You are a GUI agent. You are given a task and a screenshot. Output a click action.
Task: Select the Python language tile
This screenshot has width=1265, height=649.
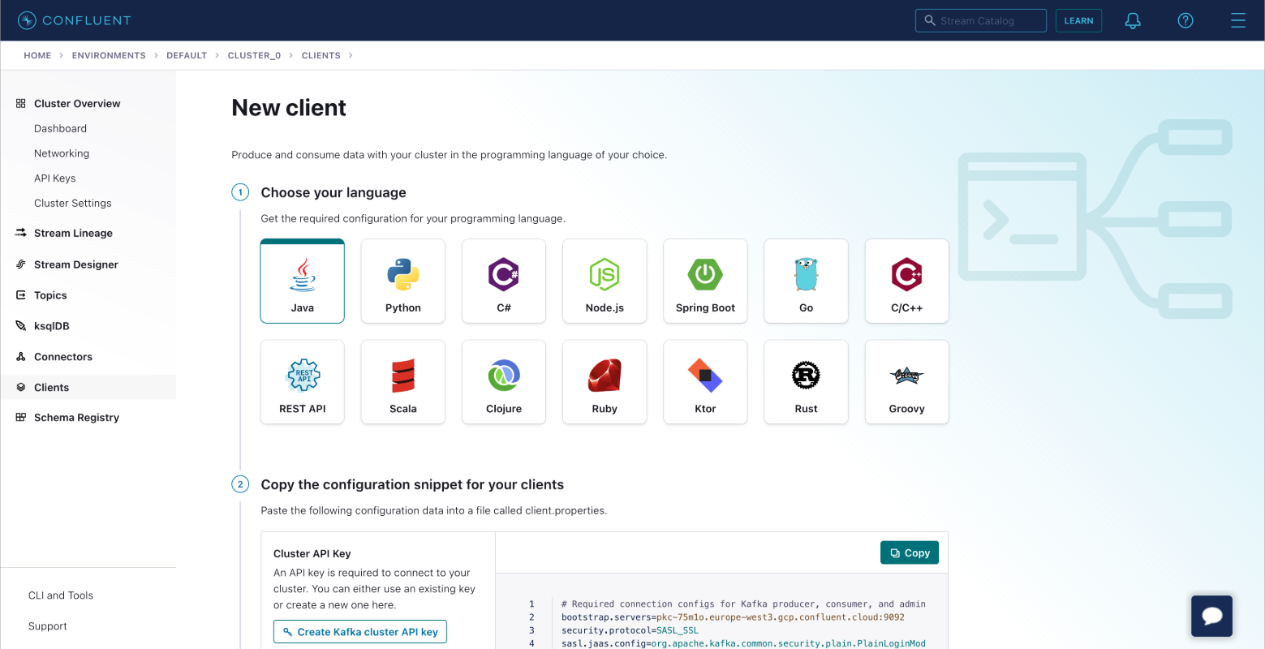point(403,281)
